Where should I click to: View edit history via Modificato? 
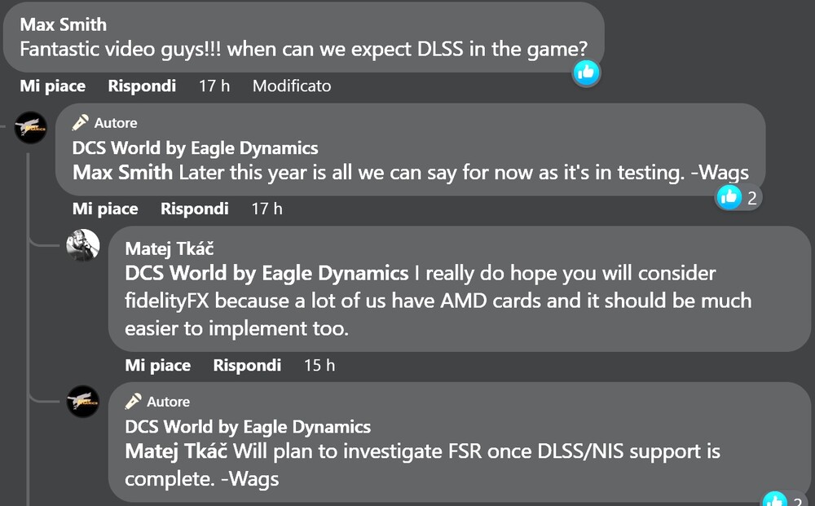(x=292, y=86)
